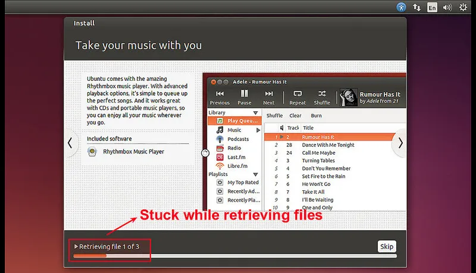The width and height of the screenshot is (476, 273).
Task: Click the Last.fm icon in Library
Action: click(220, 156)
